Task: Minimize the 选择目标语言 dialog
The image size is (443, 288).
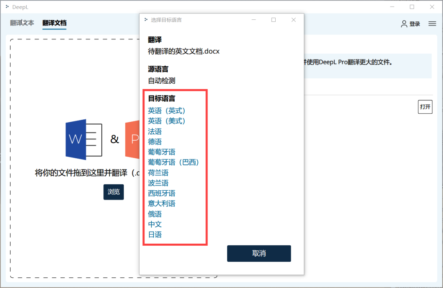Action: tap(254, 20)
